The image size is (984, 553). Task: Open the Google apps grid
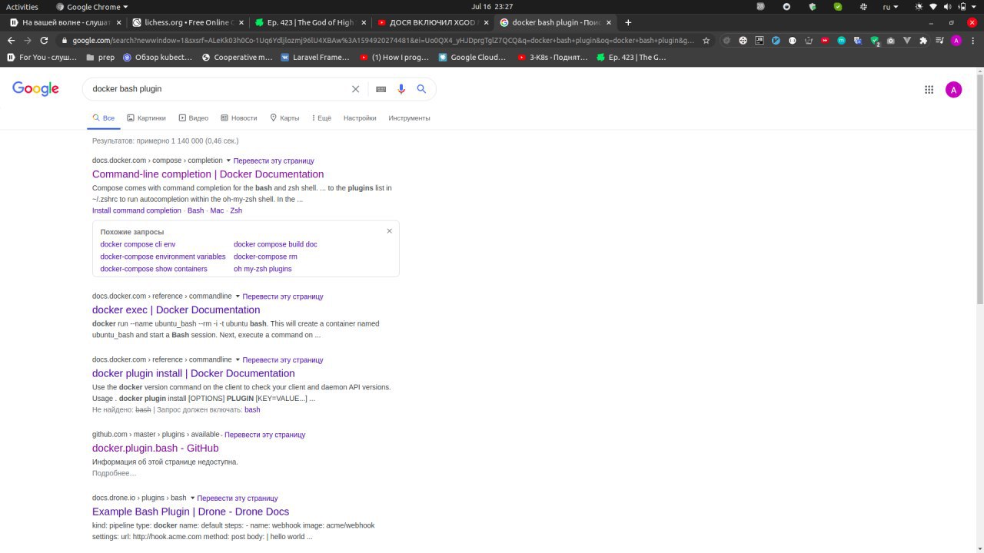[x=929, y=90]
